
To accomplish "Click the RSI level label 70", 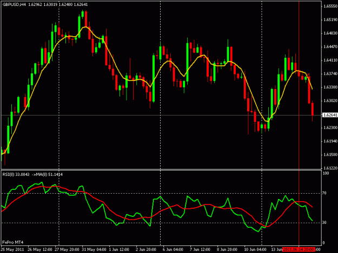I will [x=324, y=193].
